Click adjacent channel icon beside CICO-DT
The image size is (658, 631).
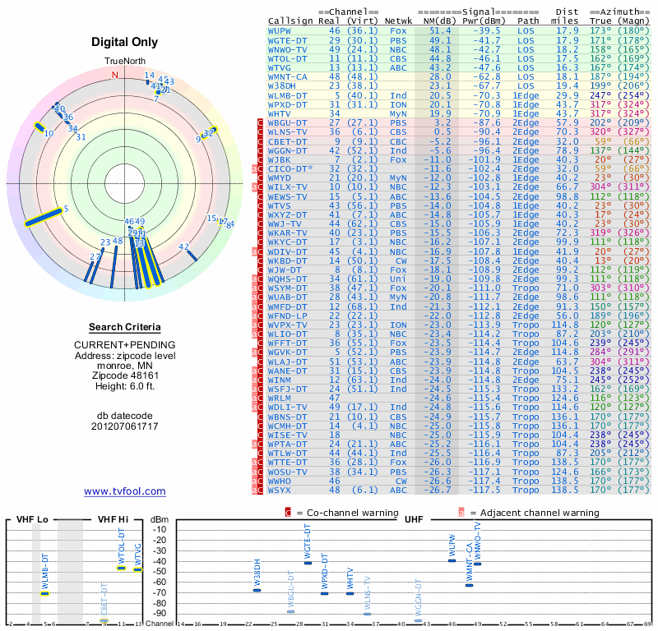tap(254, 169)
